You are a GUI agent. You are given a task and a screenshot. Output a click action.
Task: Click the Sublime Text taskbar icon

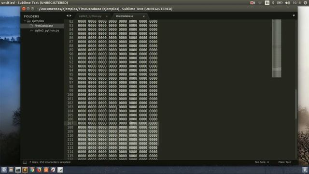(x=25, y=170)
